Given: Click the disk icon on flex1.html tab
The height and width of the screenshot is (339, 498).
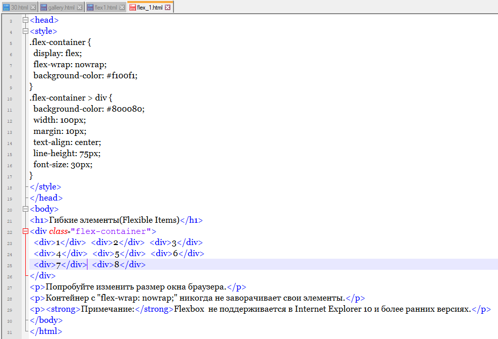Looking at the screenshot, I should pos(90,8).
